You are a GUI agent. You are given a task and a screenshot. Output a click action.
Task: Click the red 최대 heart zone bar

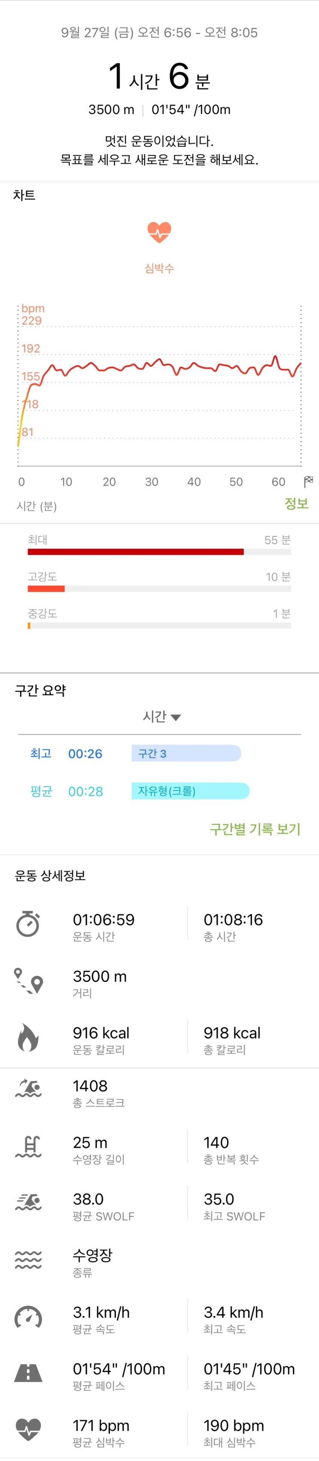click(x=136, y=552)
